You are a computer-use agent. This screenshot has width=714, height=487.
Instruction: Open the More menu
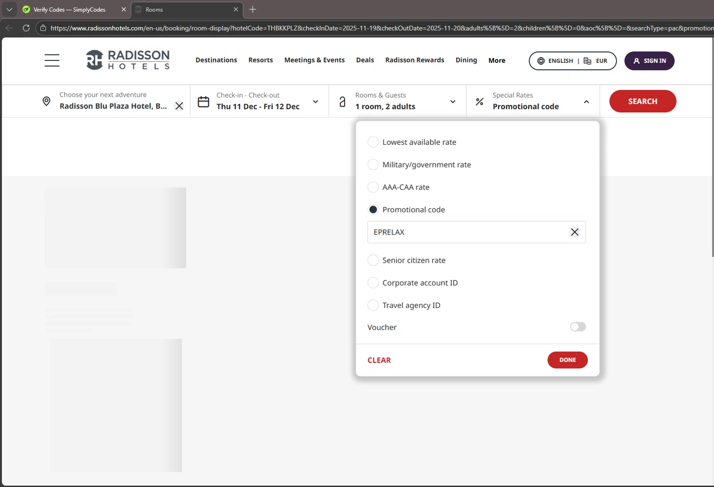click(x=497, y=60)
